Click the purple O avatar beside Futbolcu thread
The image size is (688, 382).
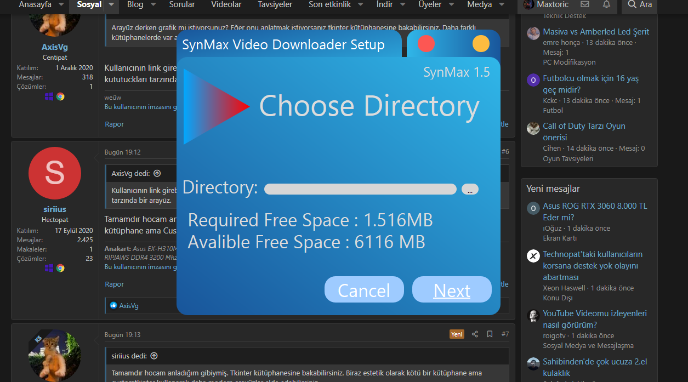click(533, 81)
